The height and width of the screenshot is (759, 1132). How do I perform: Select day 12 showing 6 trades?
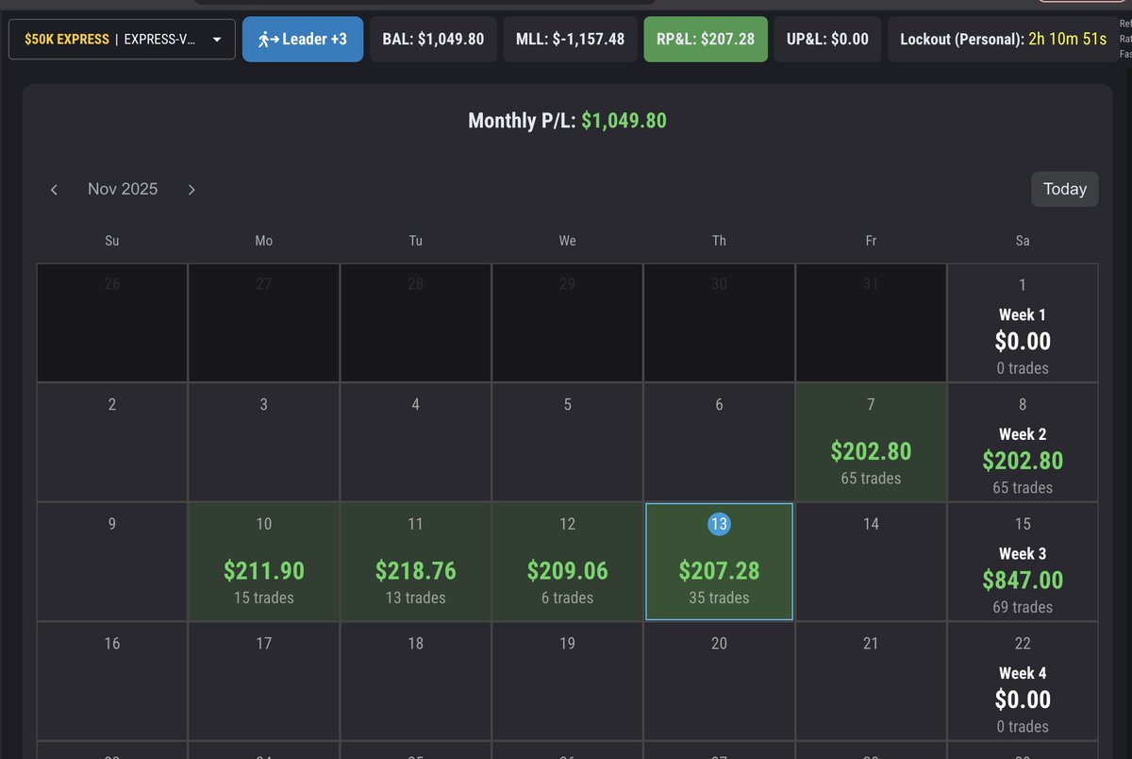[x=567, y=562]
